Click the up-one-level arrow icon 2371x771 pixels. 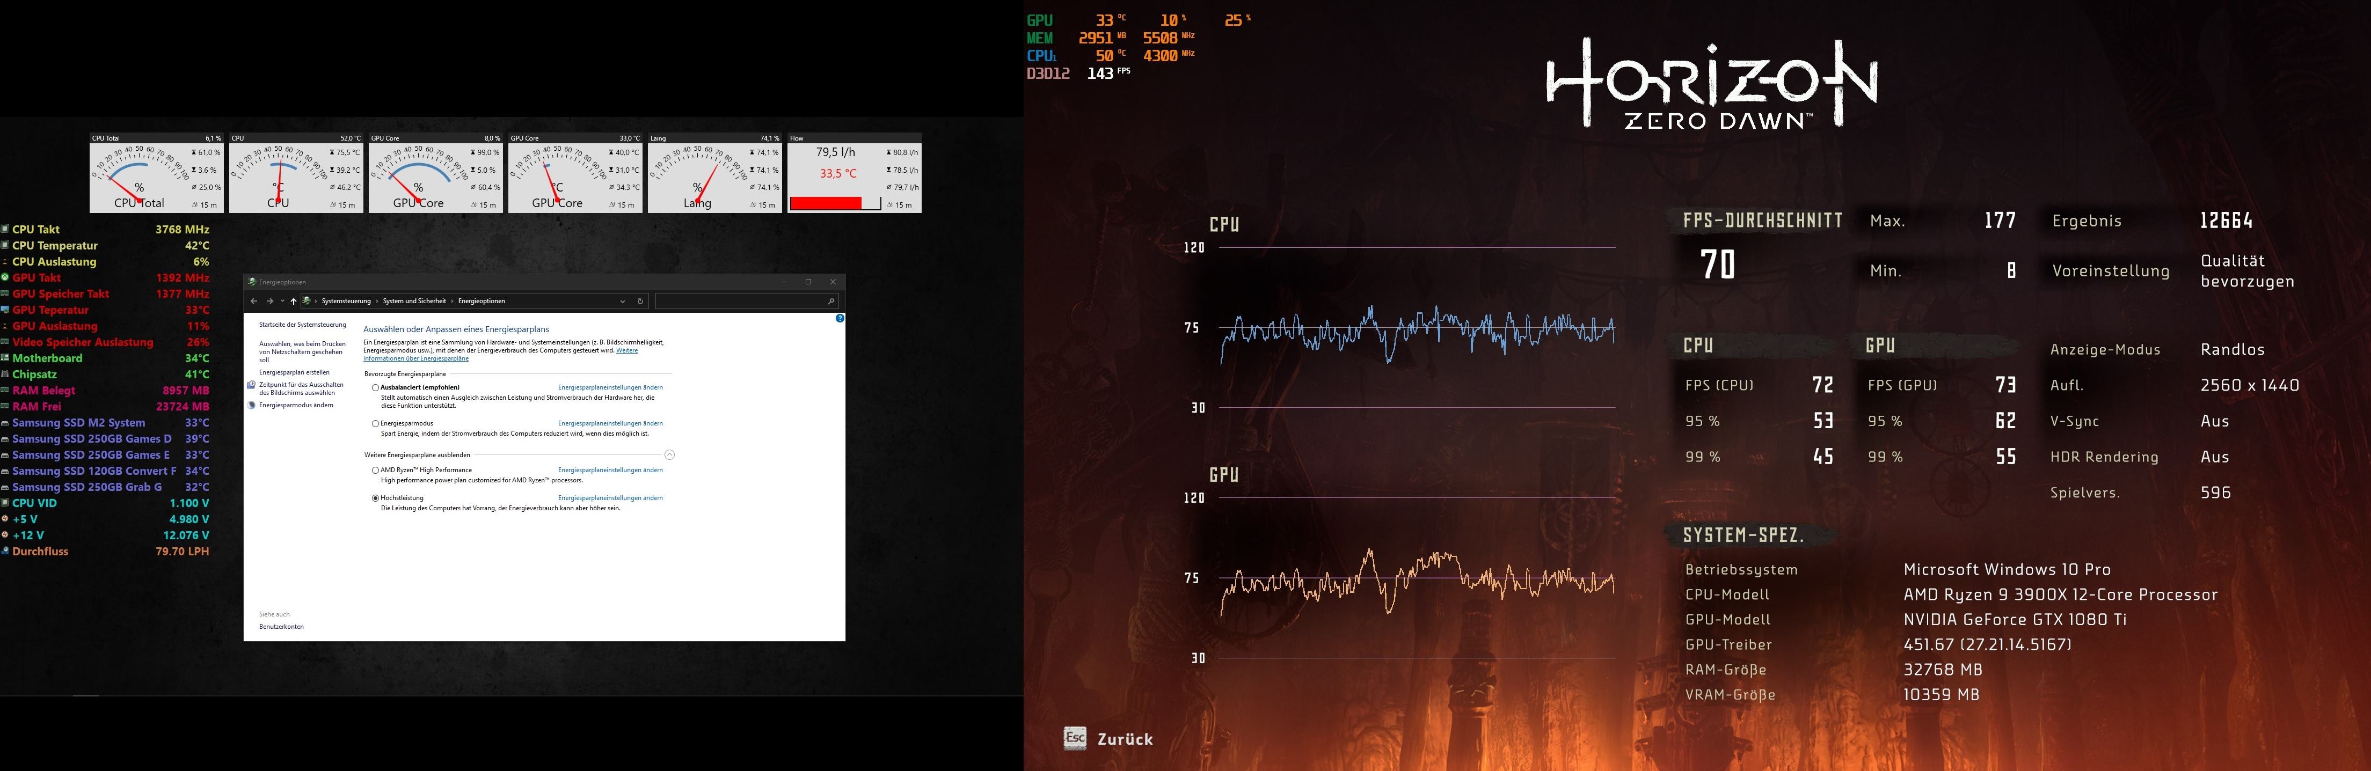tap(294, 301)
